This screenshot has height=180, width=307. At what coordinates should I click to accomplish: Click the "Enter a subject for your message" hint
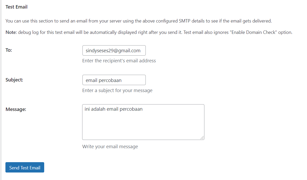point(117,90)
